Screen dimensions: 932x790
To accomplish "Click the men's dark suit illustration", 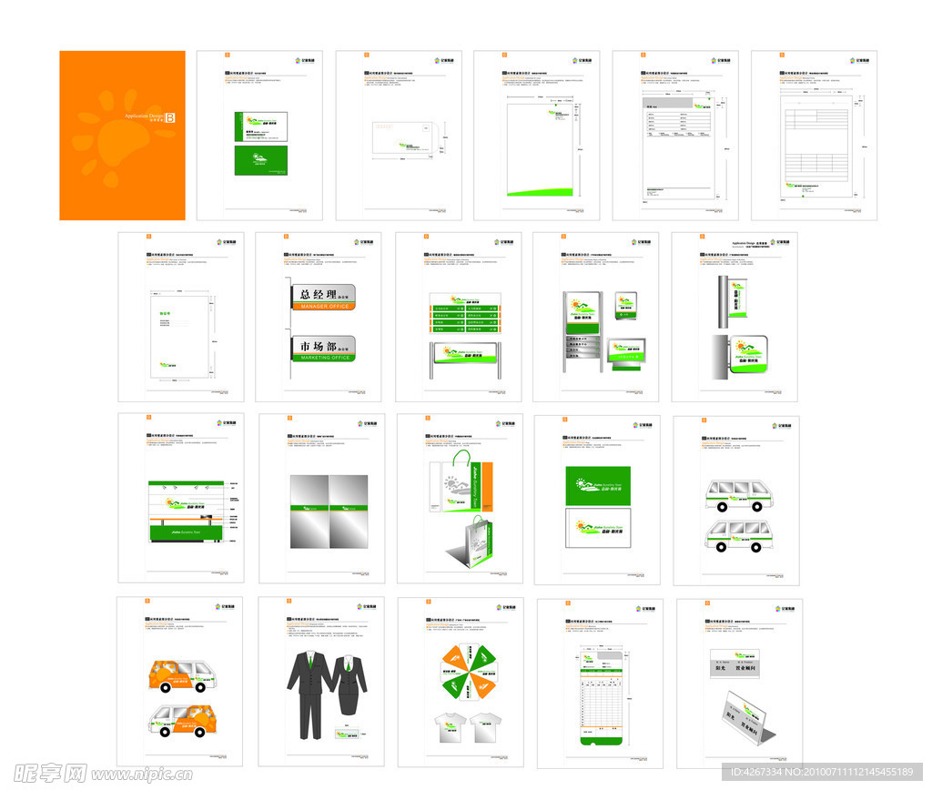I will tap(309, 695).
